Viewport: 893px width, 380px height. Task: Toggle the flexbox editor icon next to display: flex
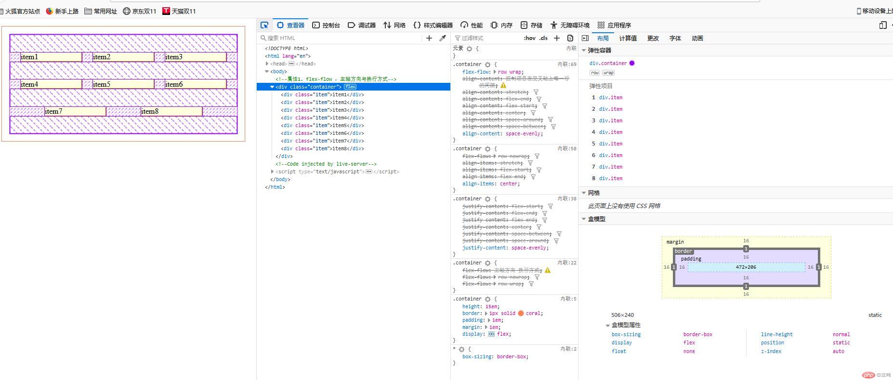pyautogui.click(x=491, y=334)
